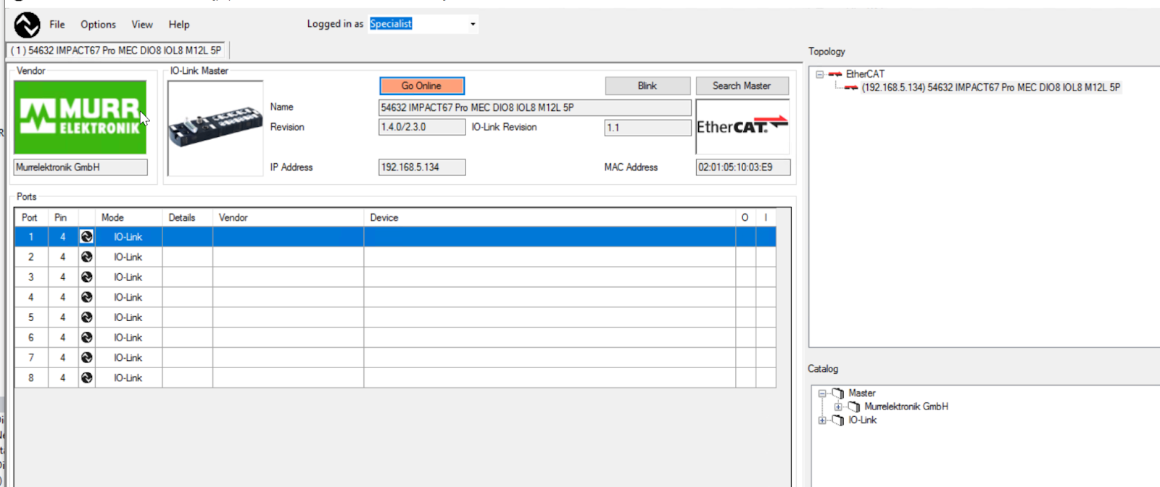Click the port 6 IO-Link status icon
The height and width of the screenshot is (487, 1160).
86,338
